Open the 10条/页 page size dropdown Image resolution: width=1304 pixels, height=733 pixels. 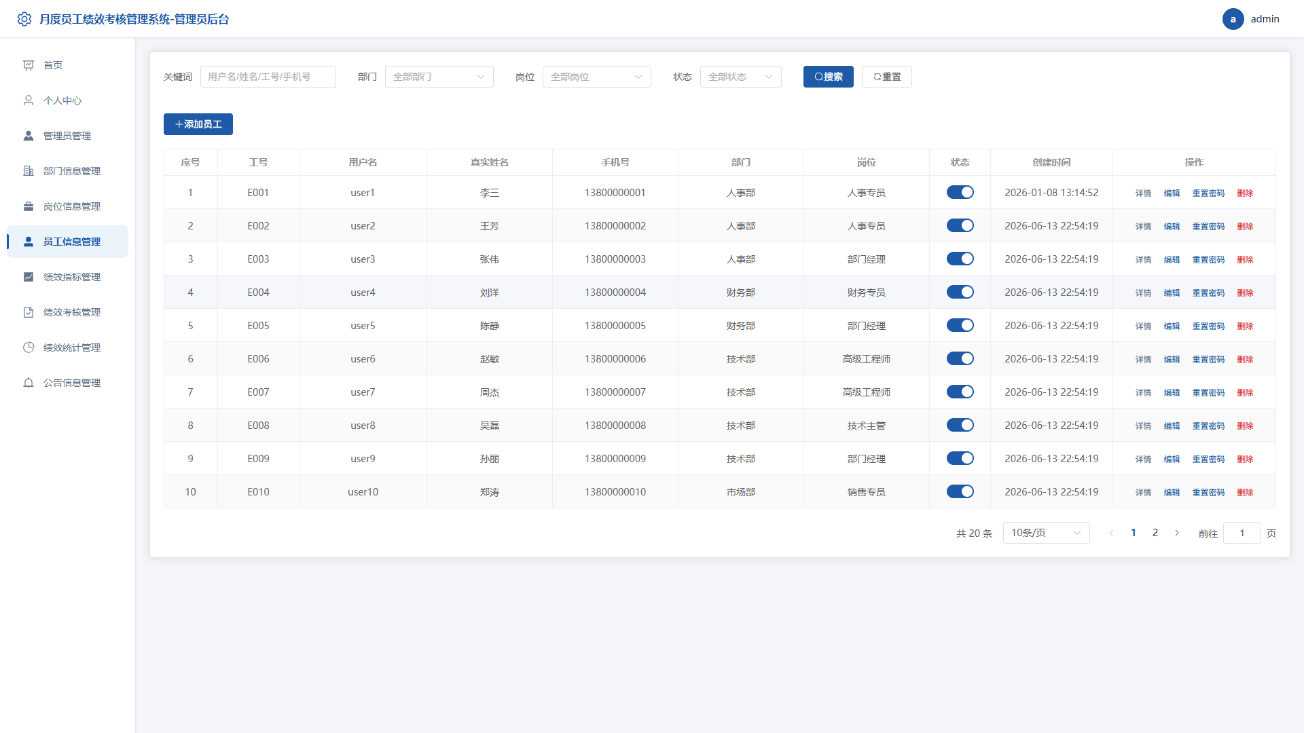point(1046,533)
